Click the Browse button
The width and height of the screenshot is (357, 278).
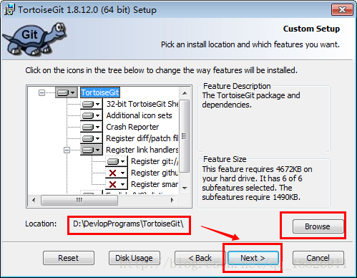coord(318,226)
